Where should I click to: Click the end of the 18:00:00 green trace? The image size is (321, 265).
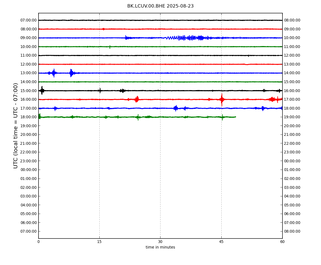pos(235,117)
